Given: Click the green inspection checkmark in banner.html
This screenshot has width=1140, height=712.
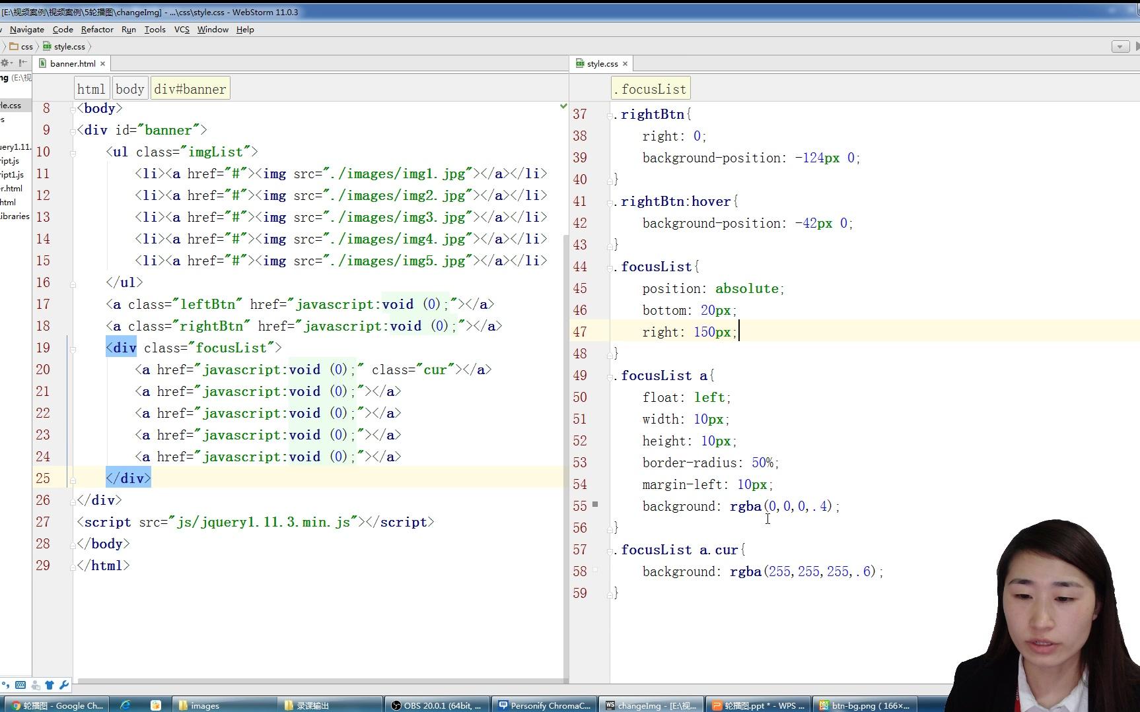Looking at the screenshot, I should pos(563,106).
